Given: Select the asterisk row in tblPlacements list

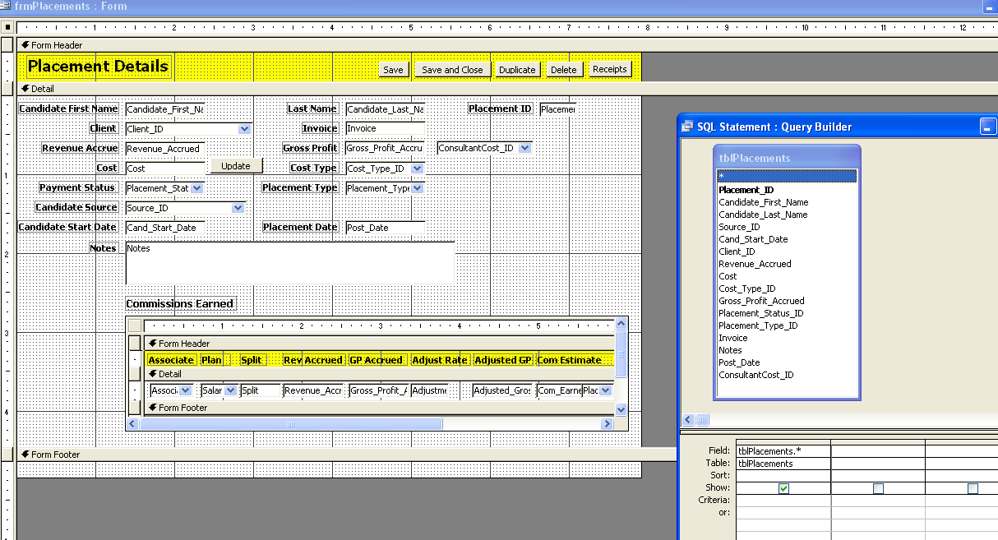Looking at the screenshot, I should pyautogui.click(x=787, y=176).
